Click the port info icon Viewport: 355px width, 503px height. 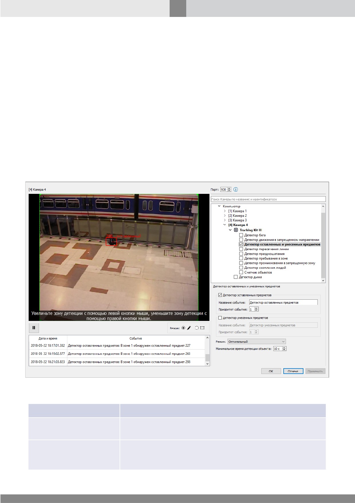(236, 190)
